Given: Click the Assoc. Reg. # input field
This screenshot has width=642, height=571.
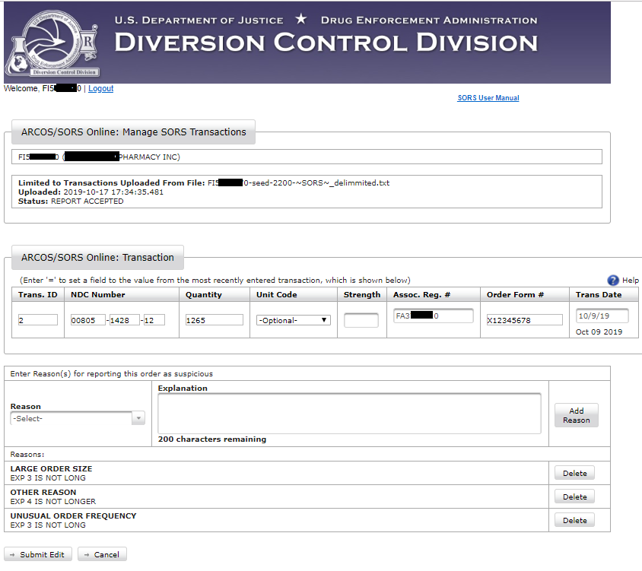Looking at the screenshot, I should 433,316.
